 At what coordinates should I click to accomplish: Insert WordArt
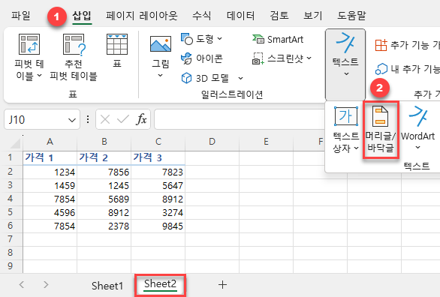[x=417, y=127]
